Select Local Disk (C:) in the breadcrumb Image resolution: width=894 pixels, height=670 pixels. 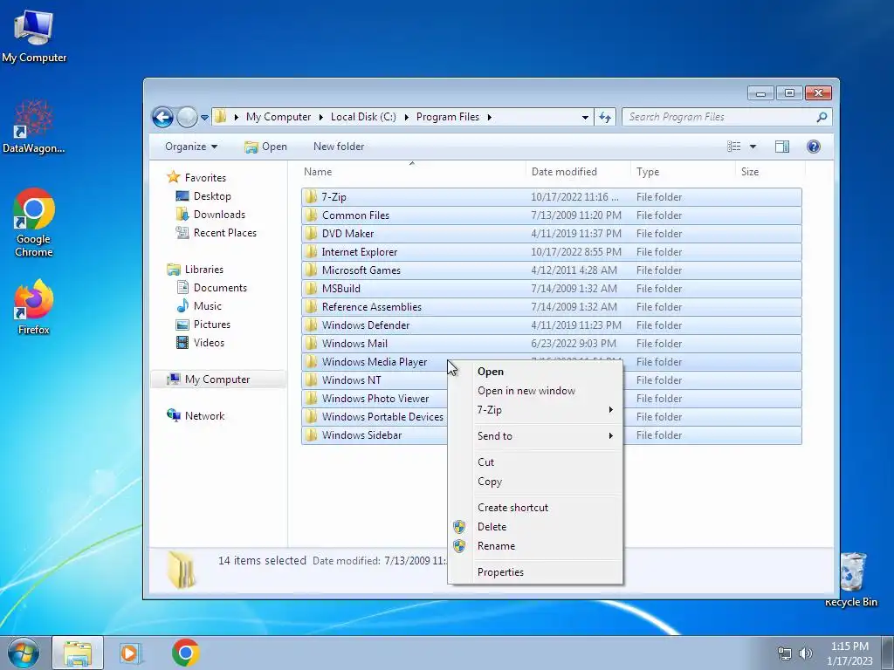click(x=363, y=117)
